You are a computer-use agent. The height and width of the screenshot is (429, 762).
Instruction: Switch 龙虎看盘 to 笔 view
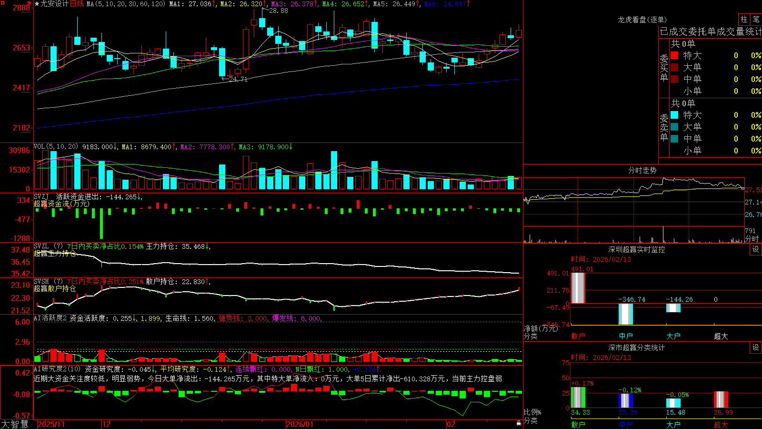tap(756, 19)
